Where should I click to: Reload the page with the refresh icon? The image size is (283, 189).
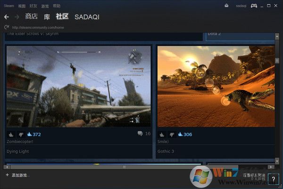tap(7, 27)
